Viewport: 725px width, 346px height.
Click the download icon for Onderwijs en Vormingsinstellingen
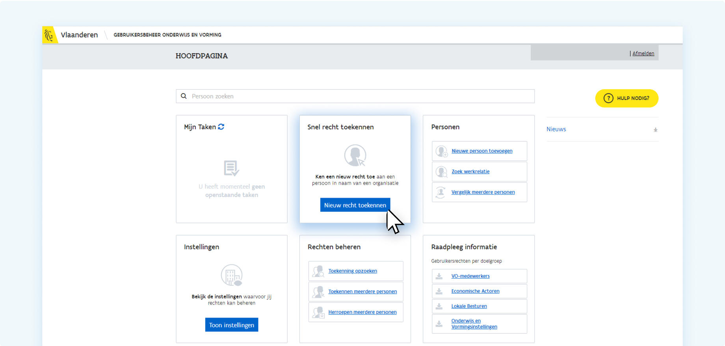point(439,324)
